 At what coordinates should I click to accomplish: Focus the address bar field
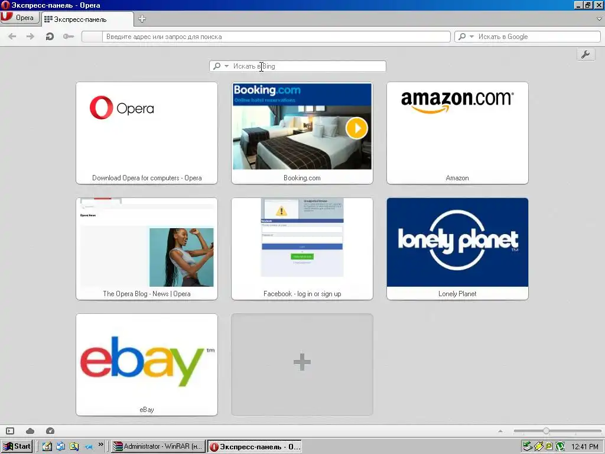click(266, 37)
